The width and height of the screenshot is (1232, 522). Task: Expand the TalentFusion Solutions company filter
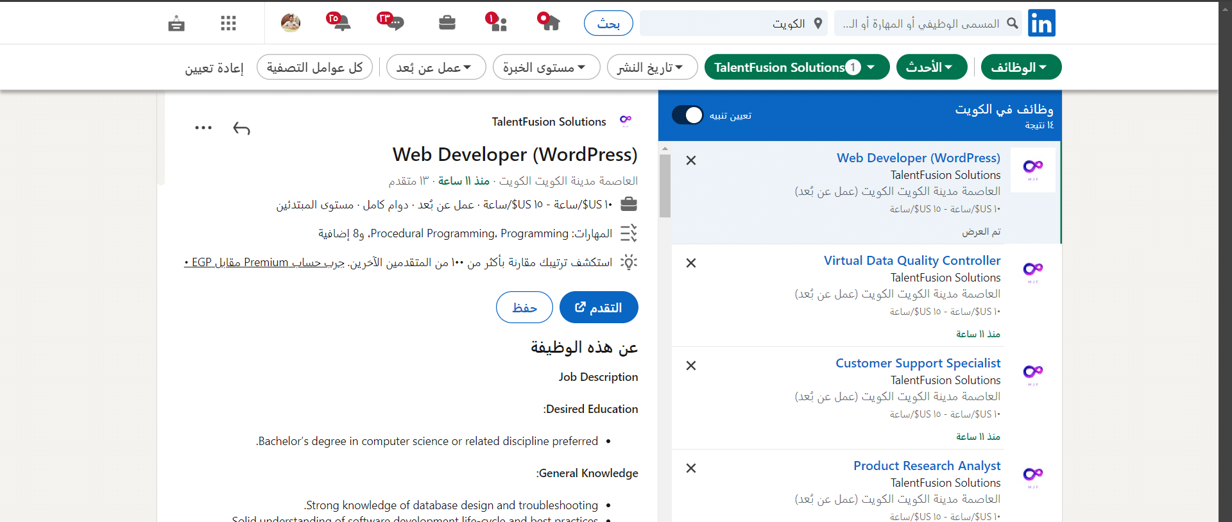[797, 67]
